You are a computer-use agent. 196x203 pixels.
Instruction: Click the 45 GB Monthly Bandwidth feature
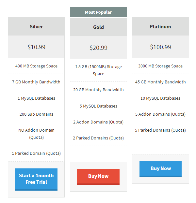pos(160,82)
